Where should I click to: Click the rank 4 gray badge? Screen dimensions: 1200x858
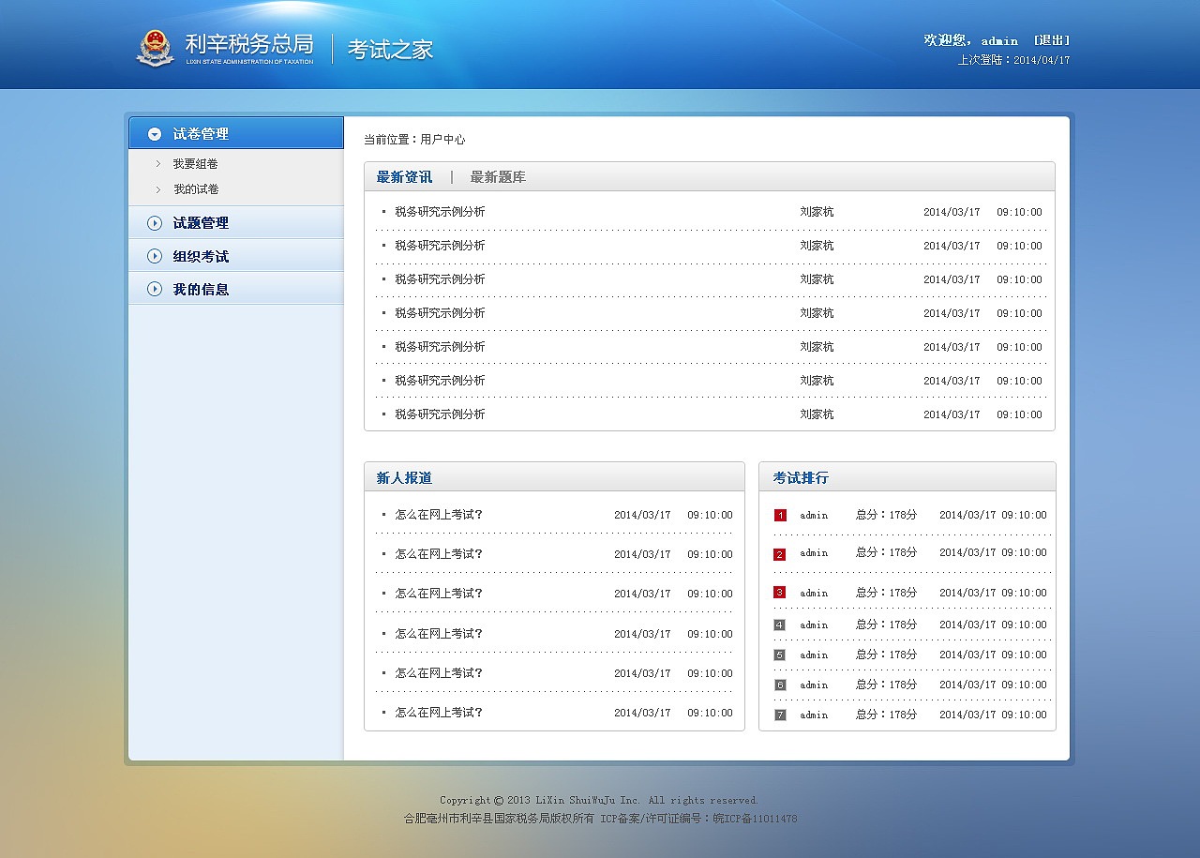[780, 625]
